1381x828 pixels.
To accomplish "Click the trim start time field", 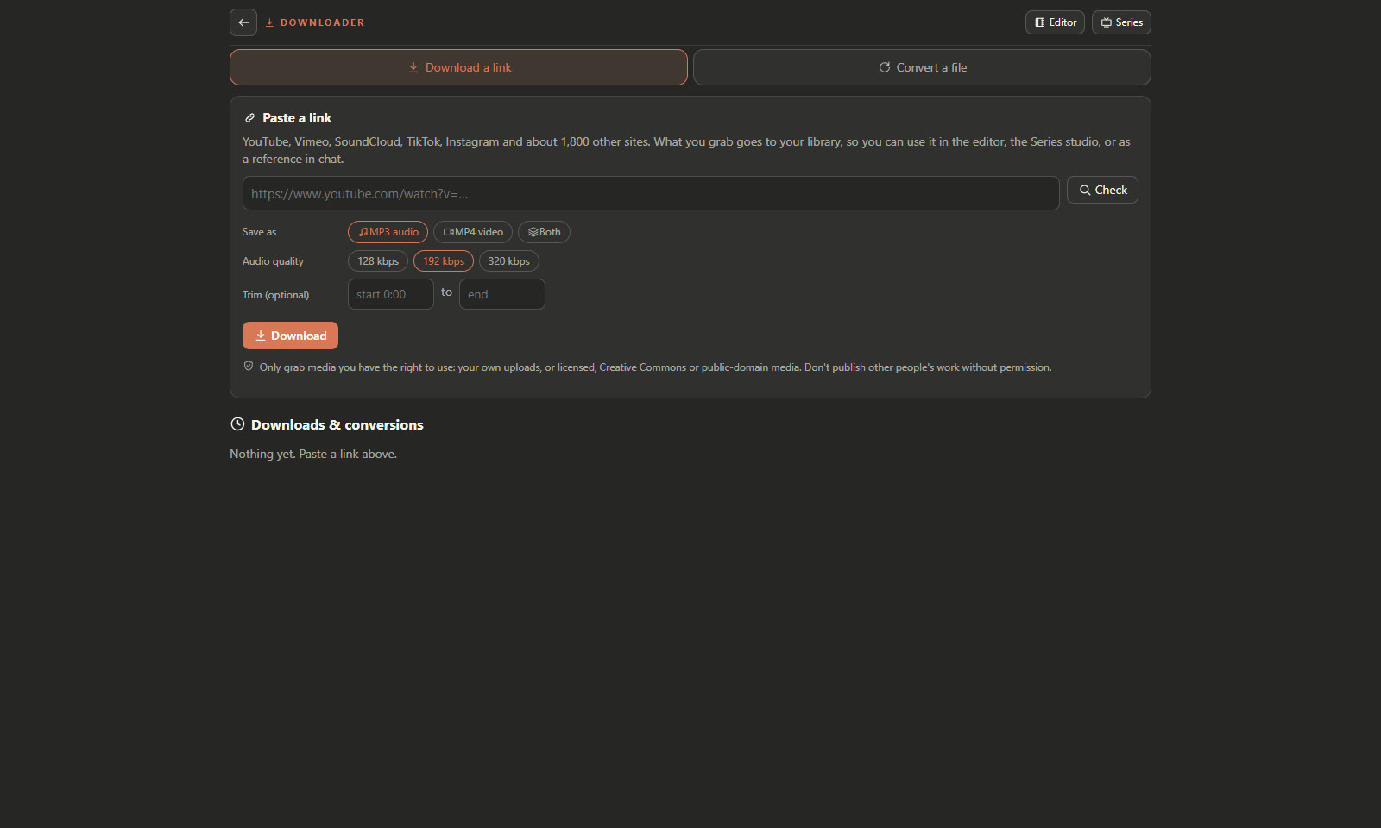I will click(x=391, y=294).
